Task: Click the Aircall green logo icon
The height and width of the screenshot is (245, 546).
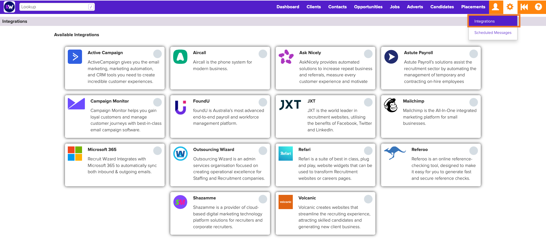Action: [180, 57]
